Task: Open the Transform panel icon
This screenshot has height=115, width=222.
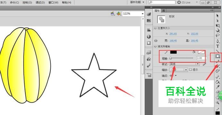Action: (x=149, y=43)
